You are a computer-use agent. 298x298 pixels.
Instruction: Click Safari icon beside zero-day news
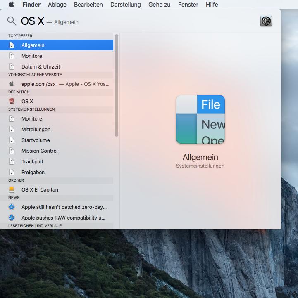(x=12, y=207)
